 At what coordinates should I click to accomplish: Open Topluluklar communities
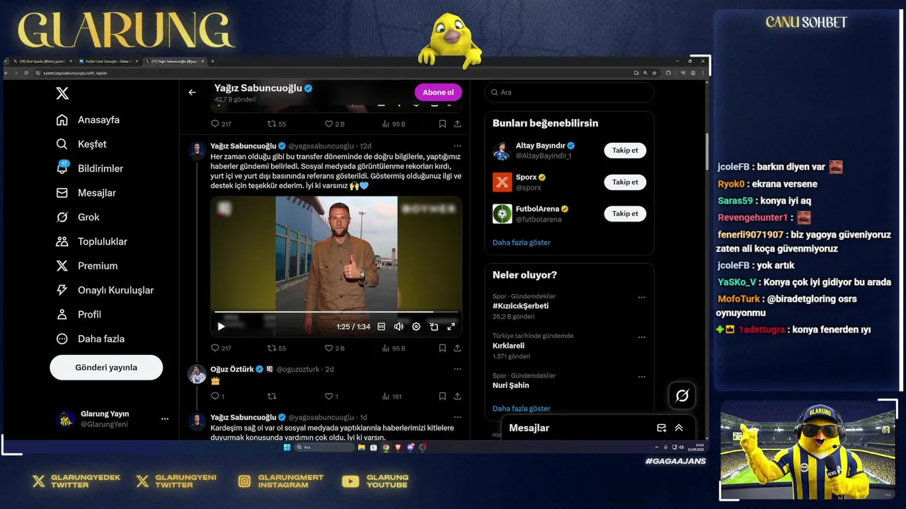point(91,242)
